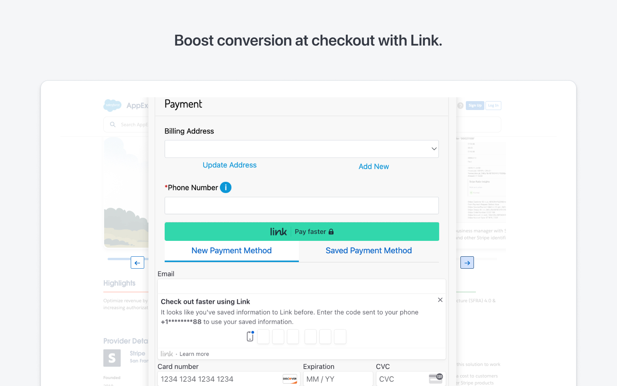Viewport: 617px width, 386px height.
Task: Click the Salesforce cloud logo
Action: point(112,105)
